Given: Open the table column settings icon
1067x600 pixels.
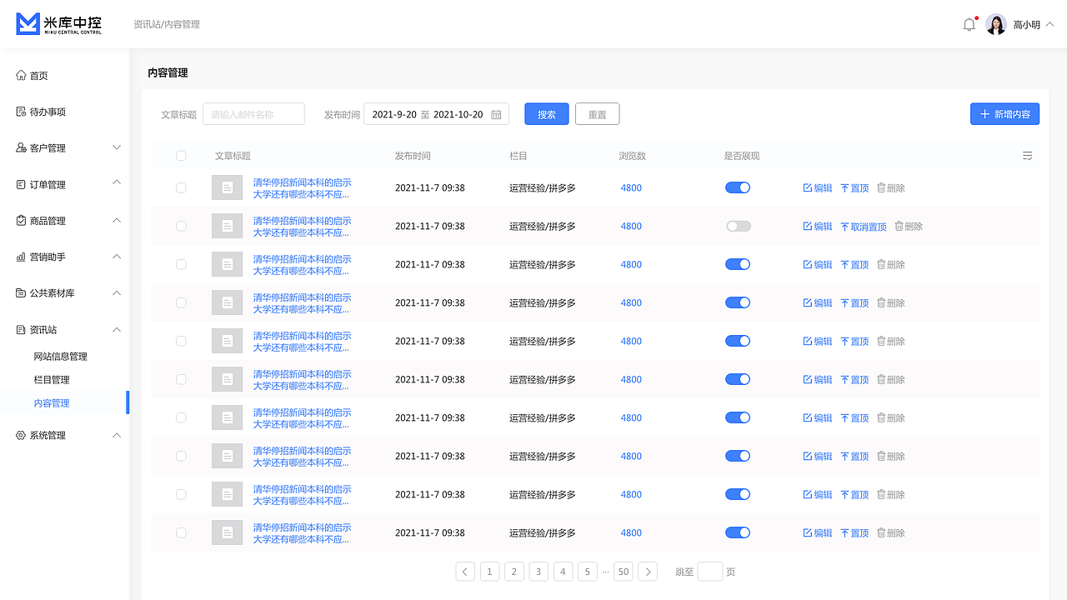Looking at the screenshot, I should (1028, 156).
